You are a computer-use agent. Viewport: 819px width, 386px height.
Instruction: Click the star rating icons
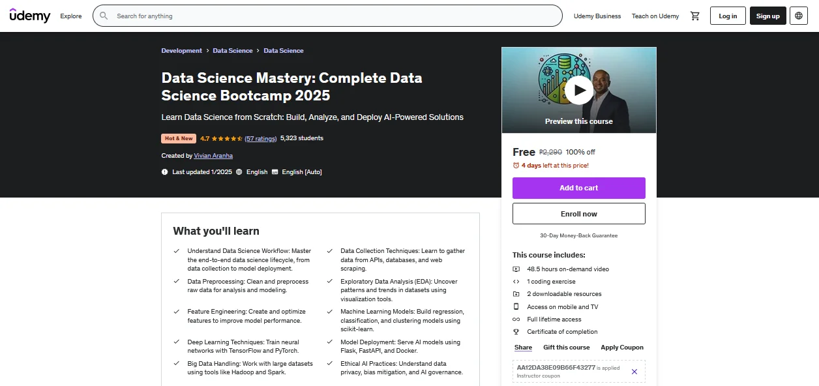[x=227, y=138]
